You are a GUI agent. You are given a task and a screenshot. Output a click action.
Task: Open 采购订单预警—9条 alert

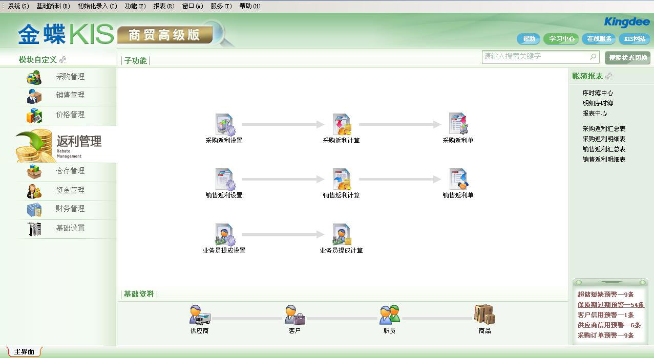(605, 335)
